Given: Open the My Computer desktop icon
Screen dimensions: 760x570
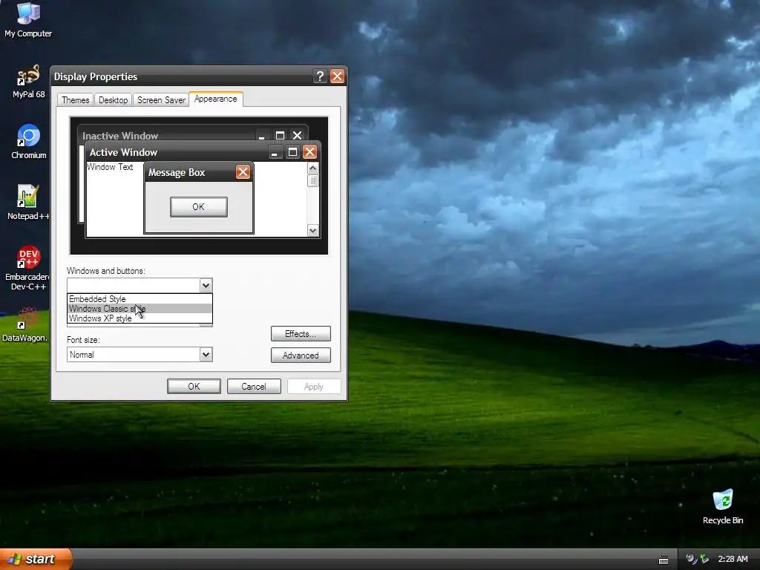Looking at the screenshot, I should (28, 19).
